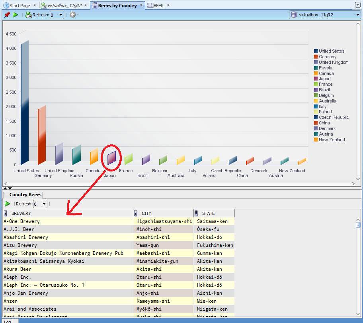This screenshot has height=323, width=363.
Task: Click the Minoh-shi city cell
Action: pyautogui.click(x=164, y=229)
